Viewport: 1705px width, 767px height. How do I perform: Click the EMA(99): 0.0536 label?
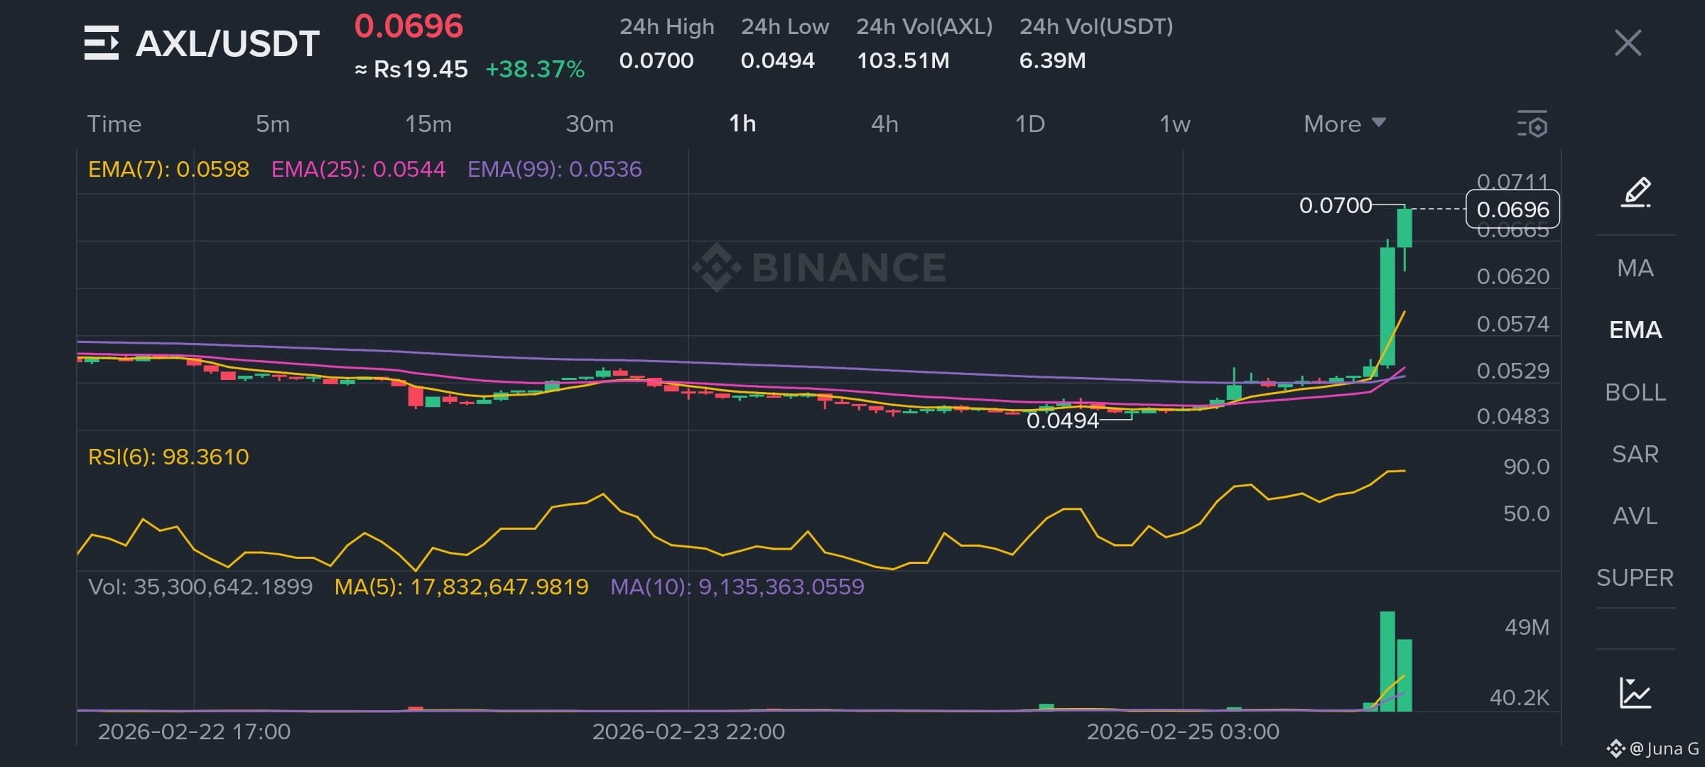pyautogui.click(x=554, y=169)
